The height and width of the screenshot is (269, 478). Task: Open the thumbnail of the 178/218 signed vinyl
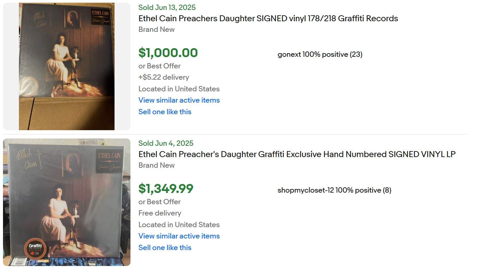[x=67, y=66]
